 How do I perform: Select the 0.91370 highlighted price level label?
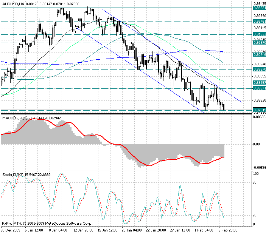click(259, 43)
